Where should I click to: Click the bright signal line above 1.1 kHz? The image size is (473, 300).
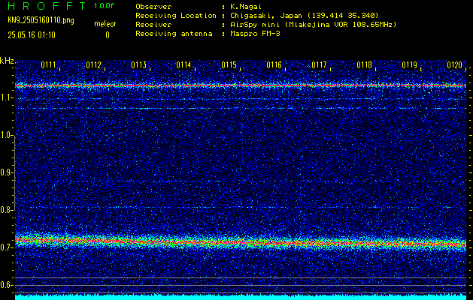(241, 85)
